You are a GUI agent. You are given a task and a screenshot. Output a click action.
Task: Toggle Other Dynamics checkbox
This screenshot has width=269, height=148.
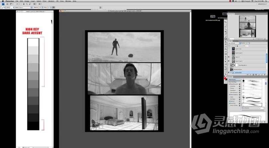(x=229, y=94)
